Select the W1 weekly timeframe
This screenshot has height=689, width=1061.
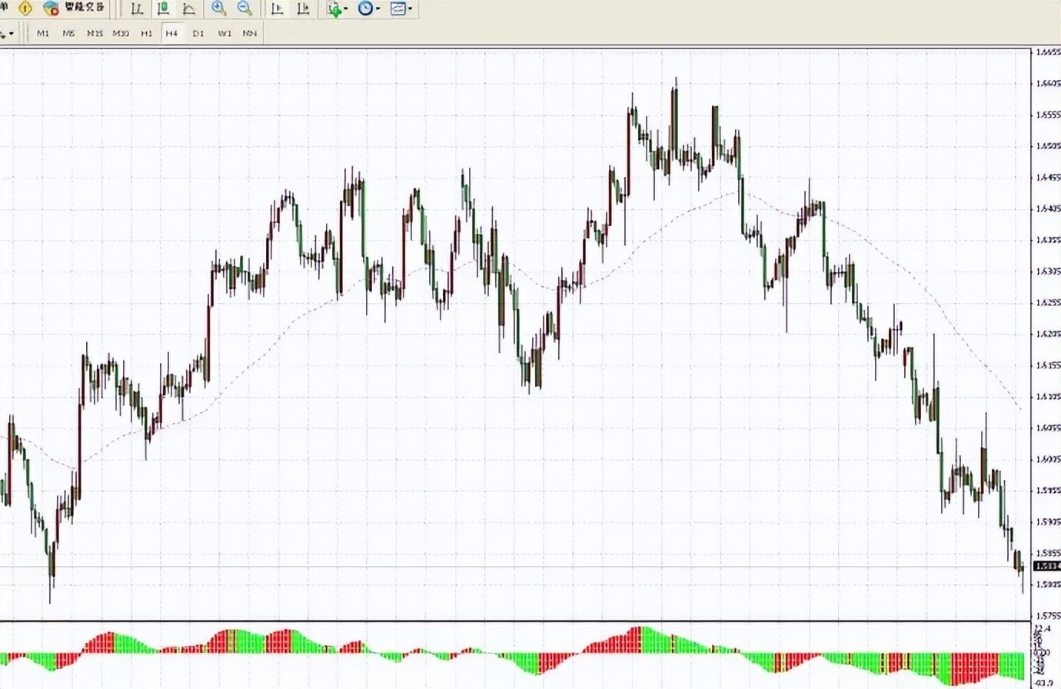pyautogui.click(x=225, y=33)
